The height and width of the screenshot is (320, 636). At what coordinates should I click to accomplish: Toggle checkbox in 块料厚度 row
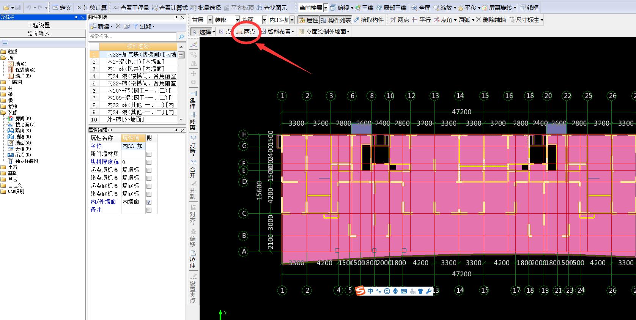(149, 162)
